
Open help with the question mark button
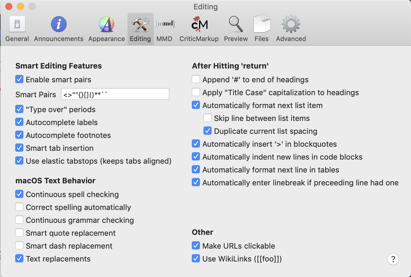click(393, 259)
